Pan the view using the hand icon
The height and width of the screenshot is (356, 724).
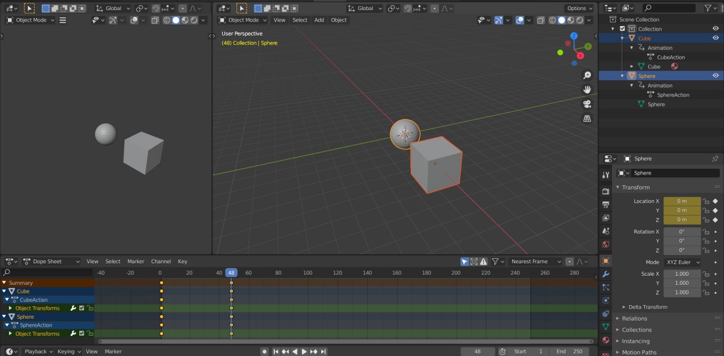[x=587, y=89]
